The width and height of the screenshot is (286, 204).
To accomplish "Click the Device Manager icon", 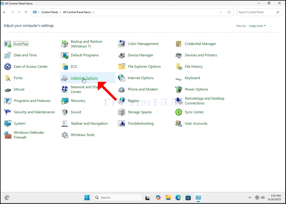I will click(x=122, y=55).
